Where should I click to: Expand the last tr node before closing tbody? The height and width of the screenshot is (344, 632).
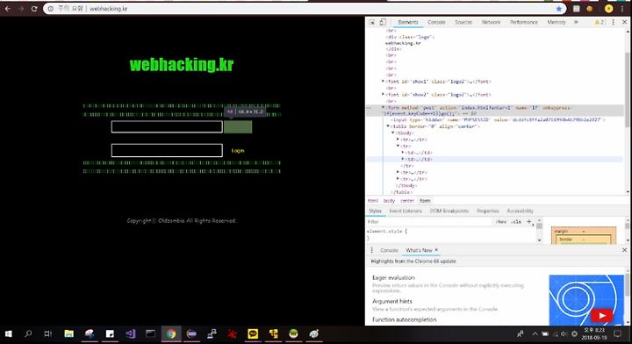(398, 179)
